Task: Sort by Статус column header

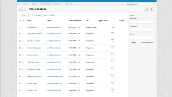Action: click(122, 20)
